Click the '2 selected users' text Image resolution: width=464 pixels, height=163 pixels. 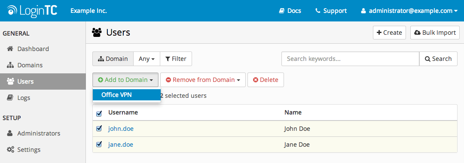[x=183, y=95]
